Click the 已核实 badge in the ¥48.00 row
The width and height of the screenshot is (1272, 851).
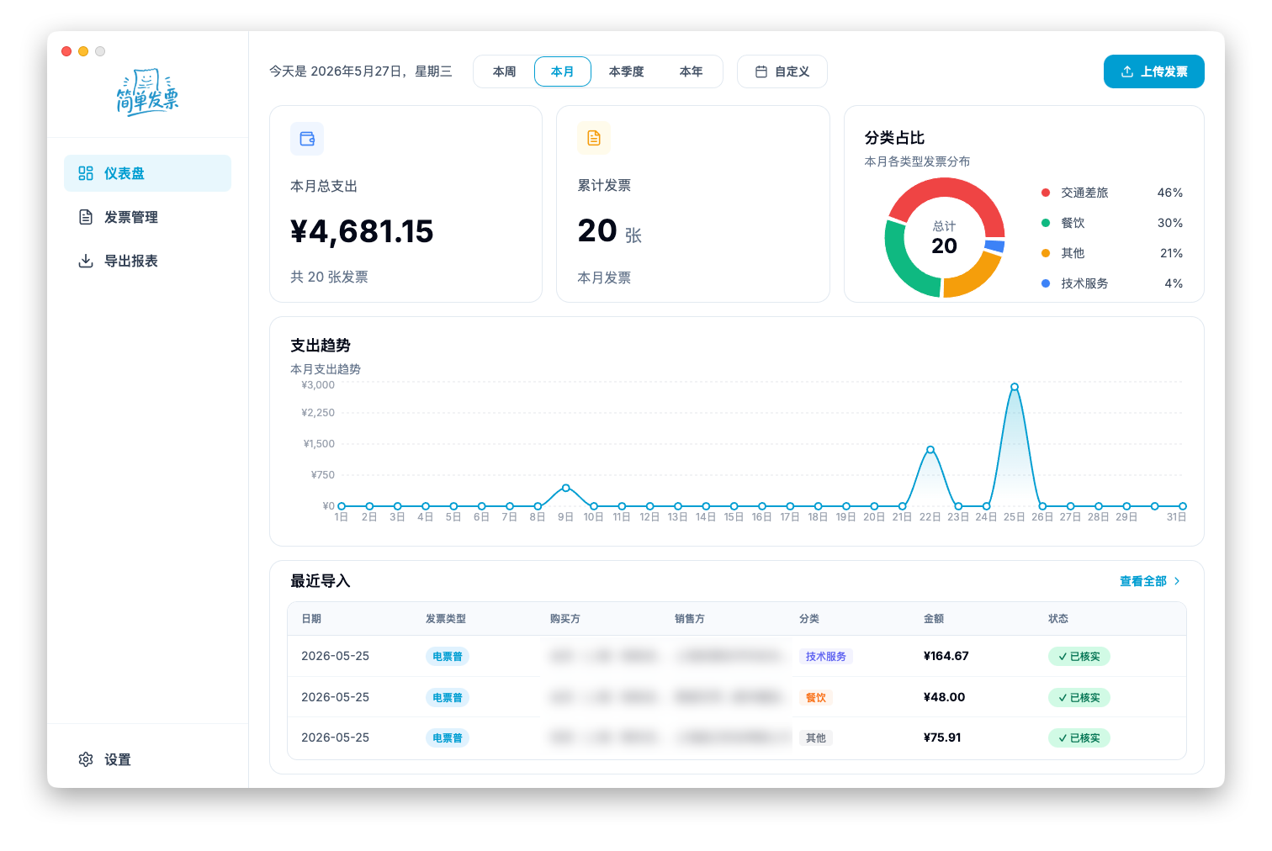(1079, 698)
